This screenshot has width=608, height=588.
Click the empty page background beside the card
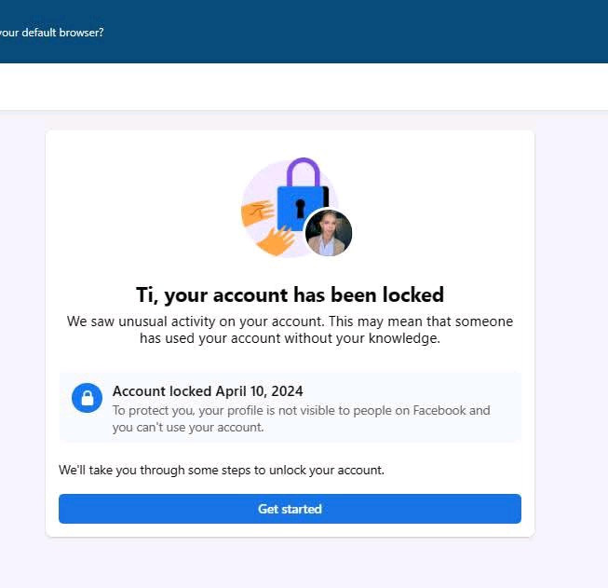572,326
